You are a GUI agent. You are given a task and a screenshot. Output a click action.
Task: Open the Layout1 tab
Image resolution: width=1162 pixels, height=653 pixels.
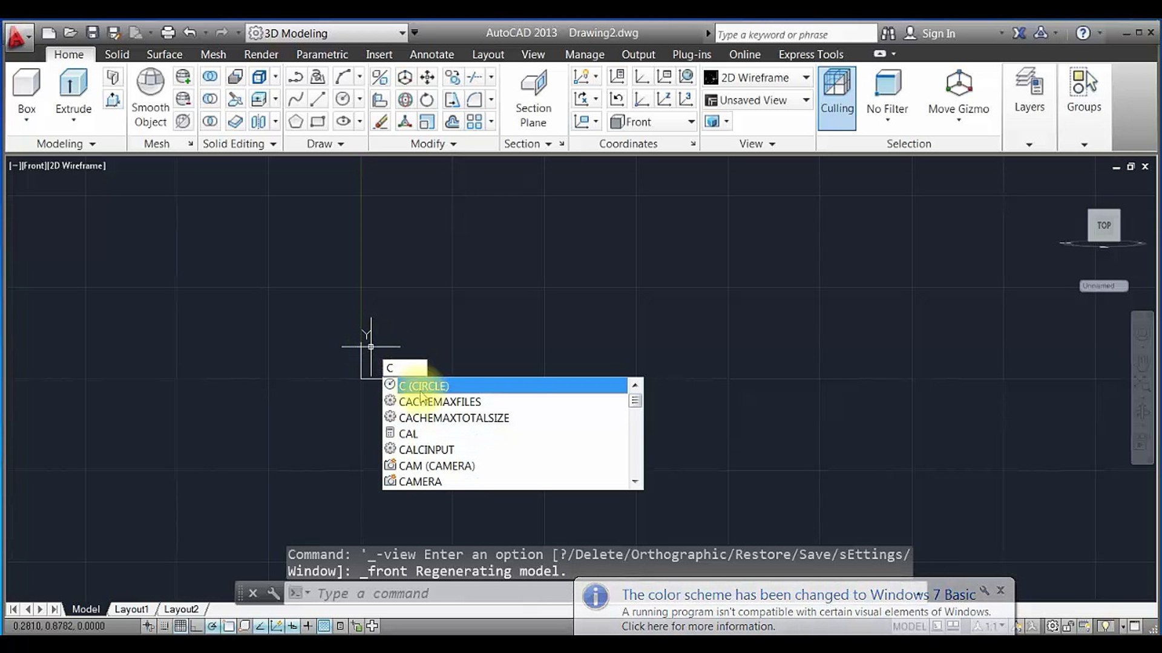tap(131, 609)
